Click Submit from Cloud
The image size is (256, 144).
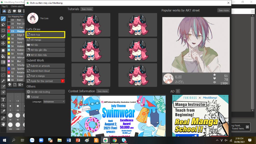(x=45, y=71)
